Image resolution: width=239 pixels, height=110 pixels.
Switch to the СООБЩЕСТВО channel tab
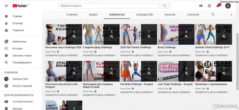(145, 15)
